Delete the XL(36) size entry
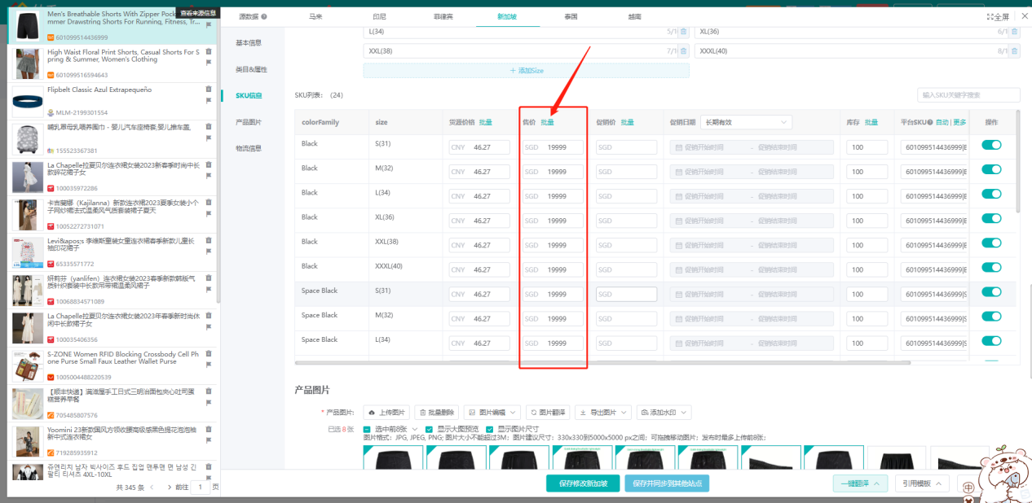The height and width of the screenshot is (503, 1032). pyautogui.click(x=1014, y=32)
